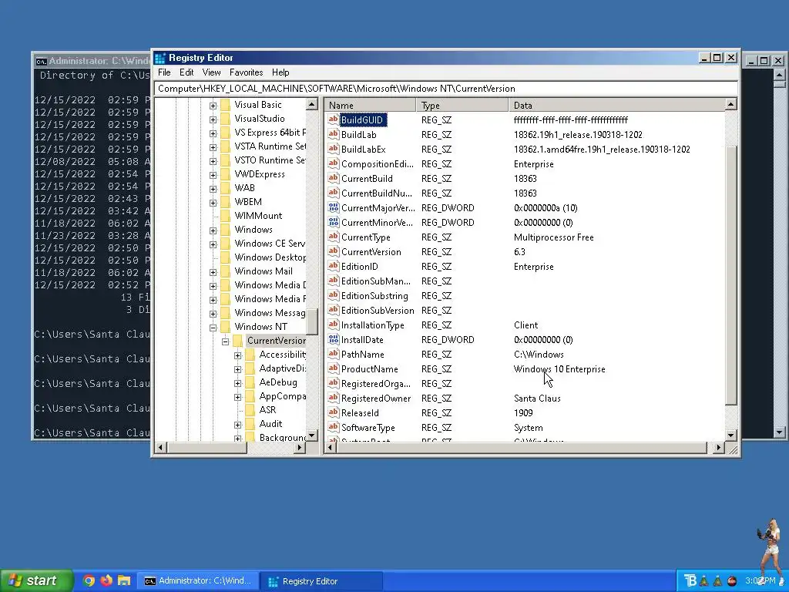Expand the Windows Mail key
This screenshot has width=789, height=592.
(213, 272)
